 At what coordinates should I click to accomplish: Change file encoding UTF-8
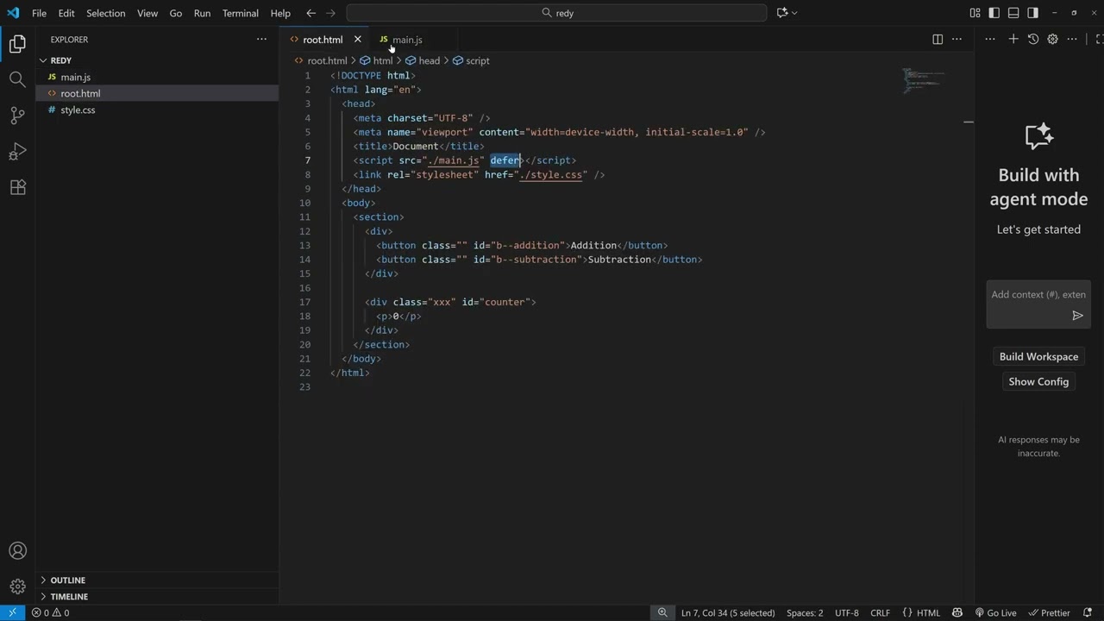pyautogui.click(x=846, y=612)
